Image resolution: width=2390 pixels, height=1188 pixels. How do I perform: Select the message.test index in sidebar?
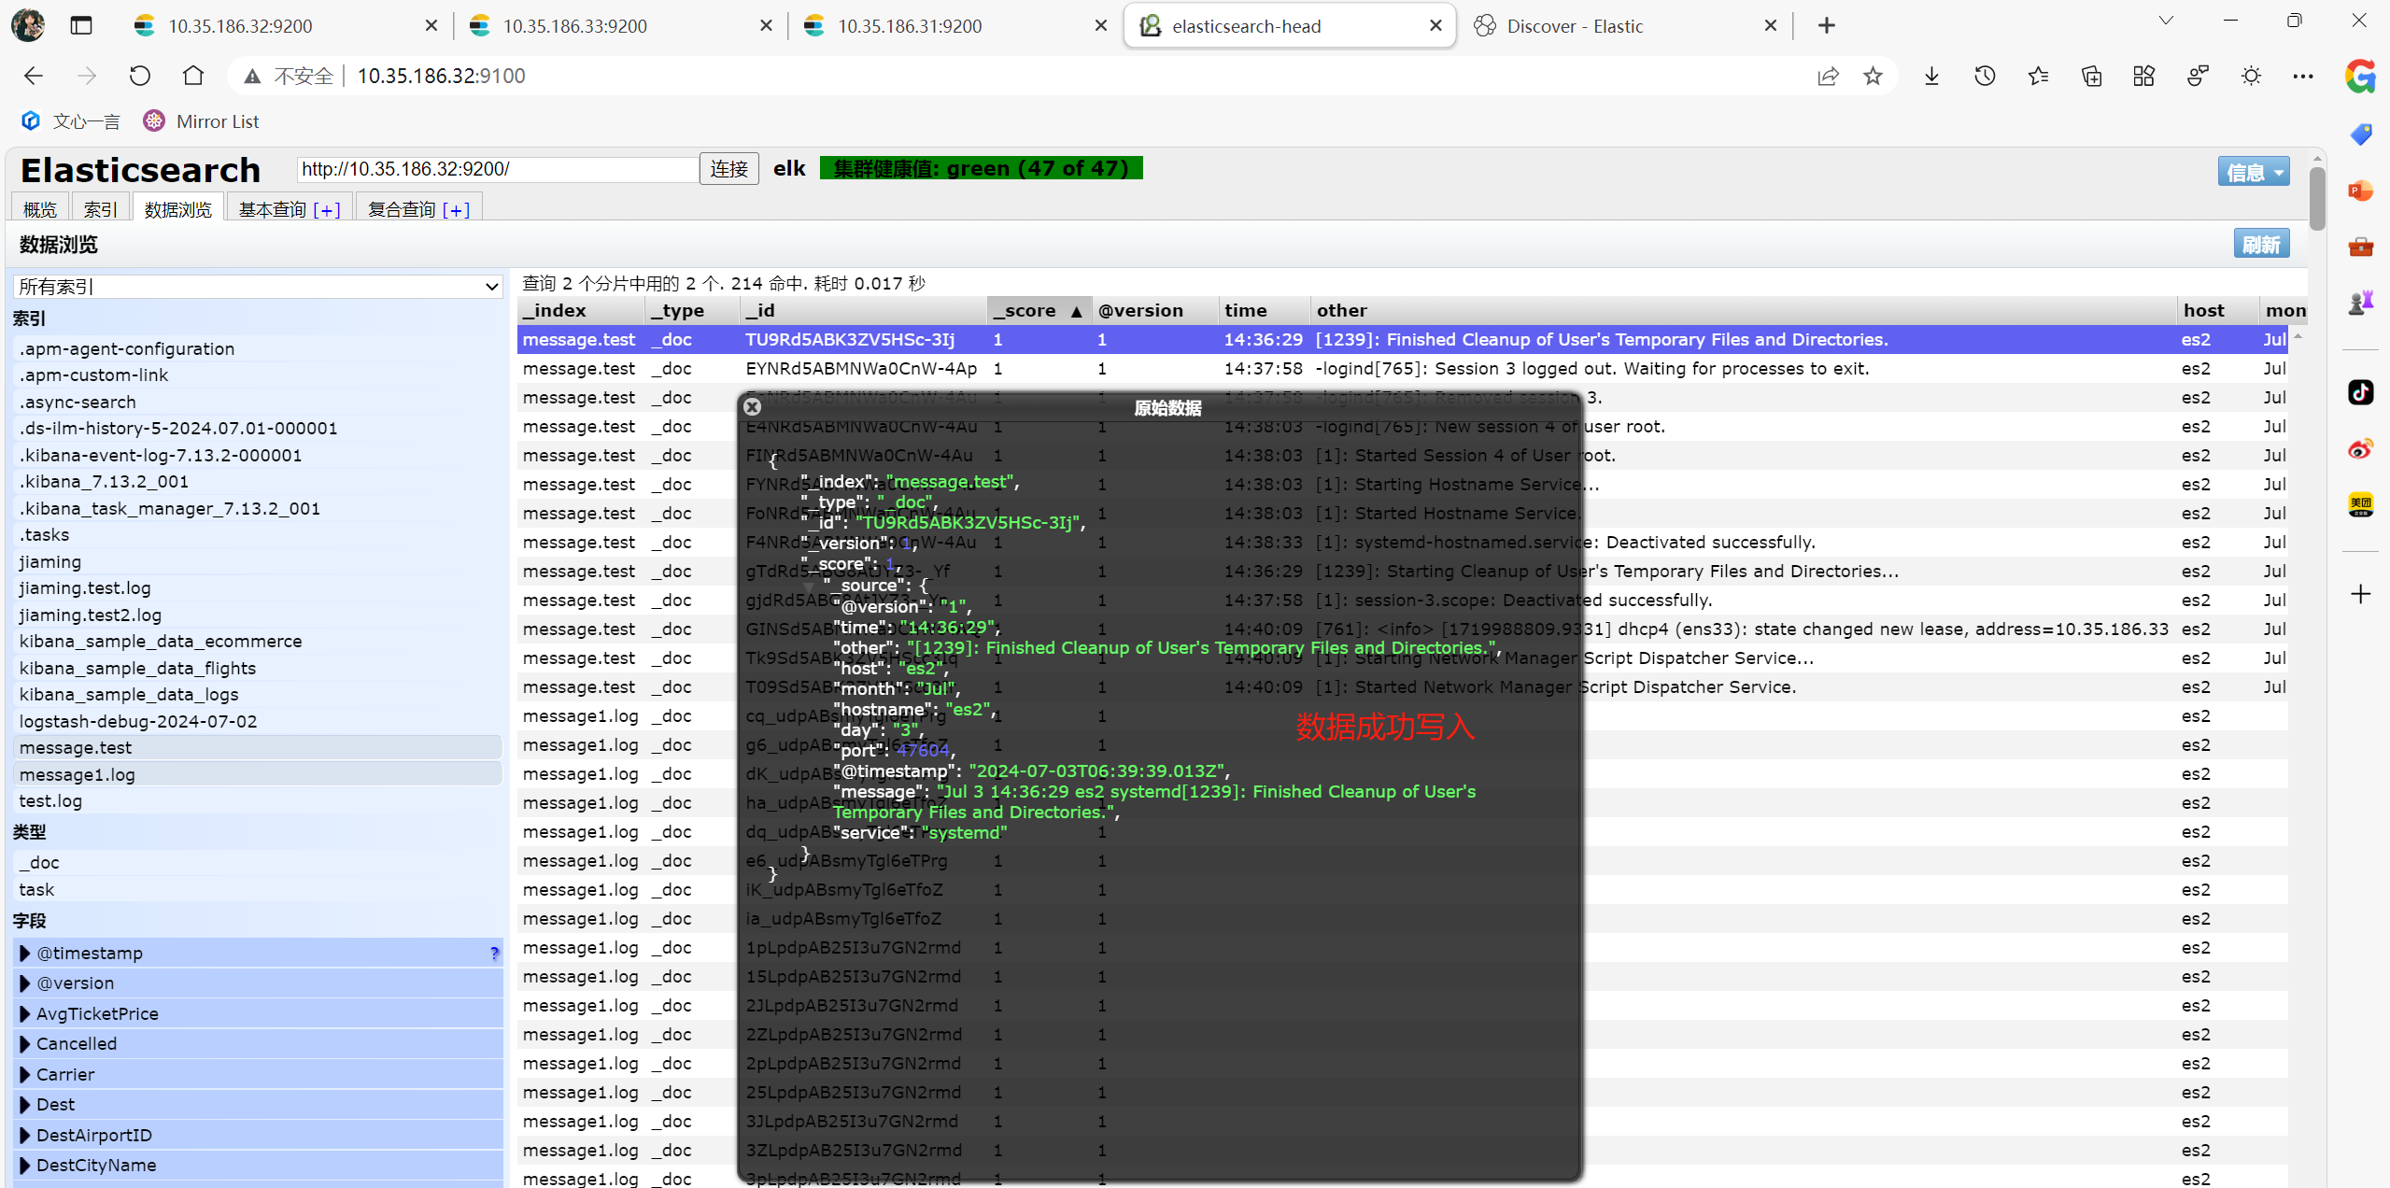258,747
